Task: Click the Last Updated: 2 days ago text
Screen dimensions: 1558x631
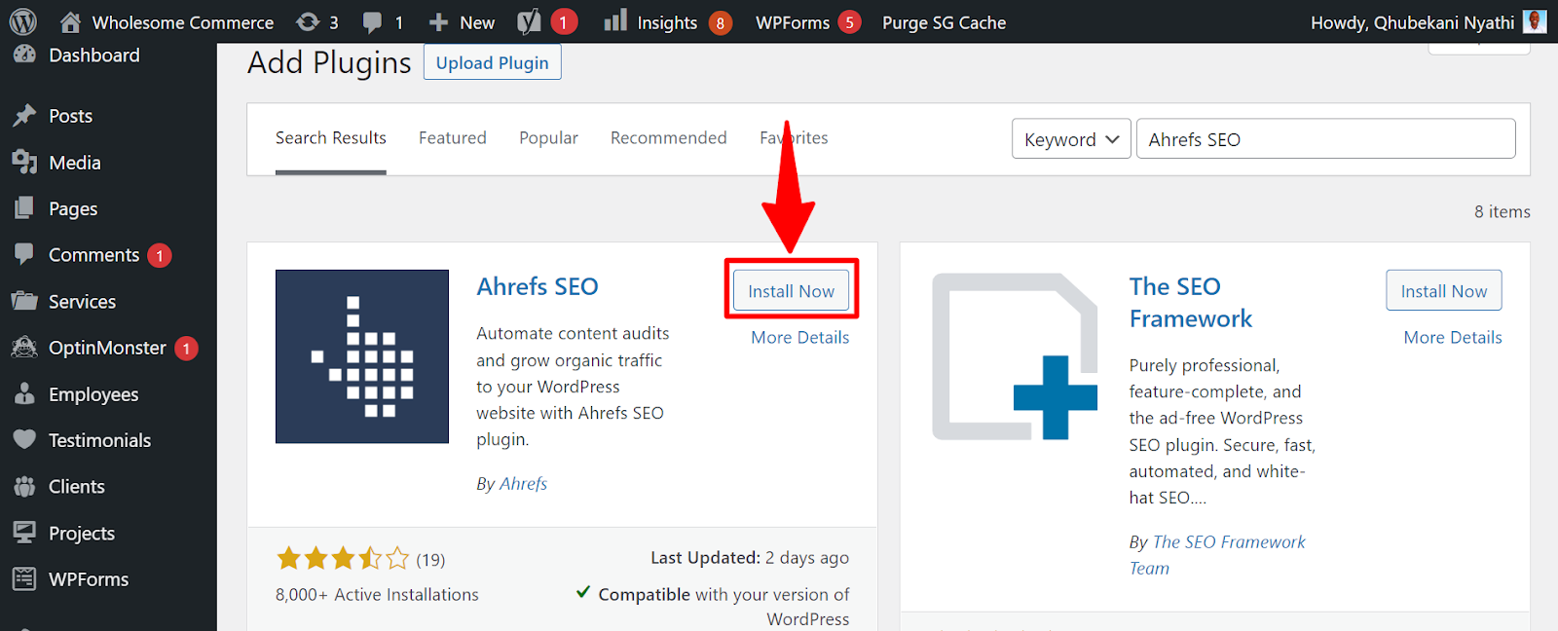Action: [750, 557]
